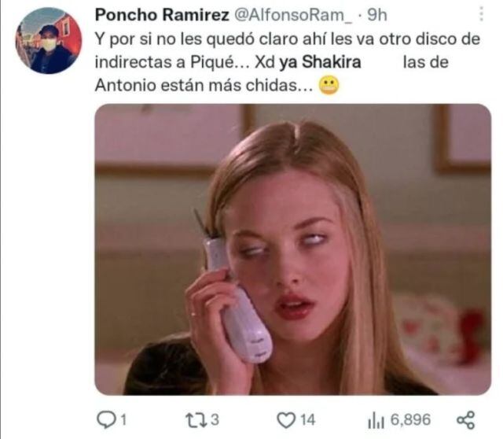Click the 9h timestamp

pos(377,15)
